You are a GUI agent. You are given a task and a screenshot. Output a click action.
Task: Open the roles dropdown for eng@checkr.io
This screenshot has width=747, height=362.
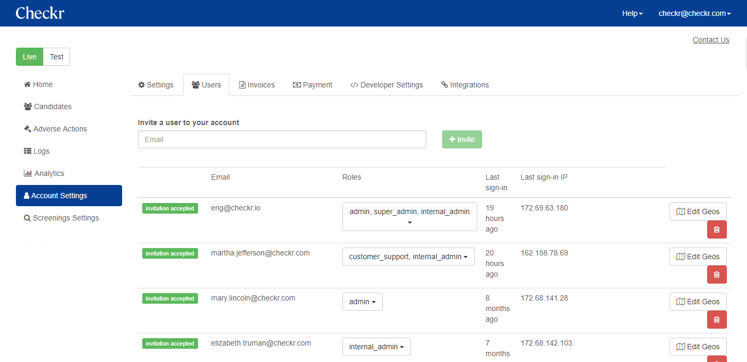point(409,216)
